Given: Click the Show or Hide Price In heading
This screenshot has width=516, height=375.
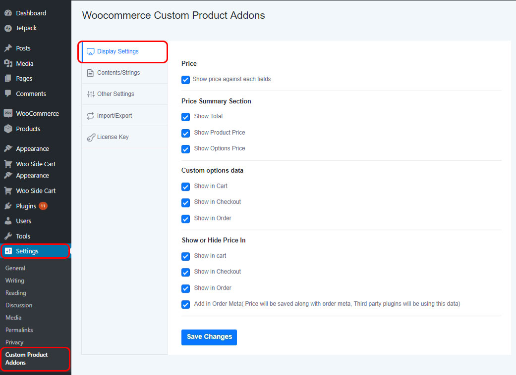Looking at the screenshot, I should [x=214, y=240].
